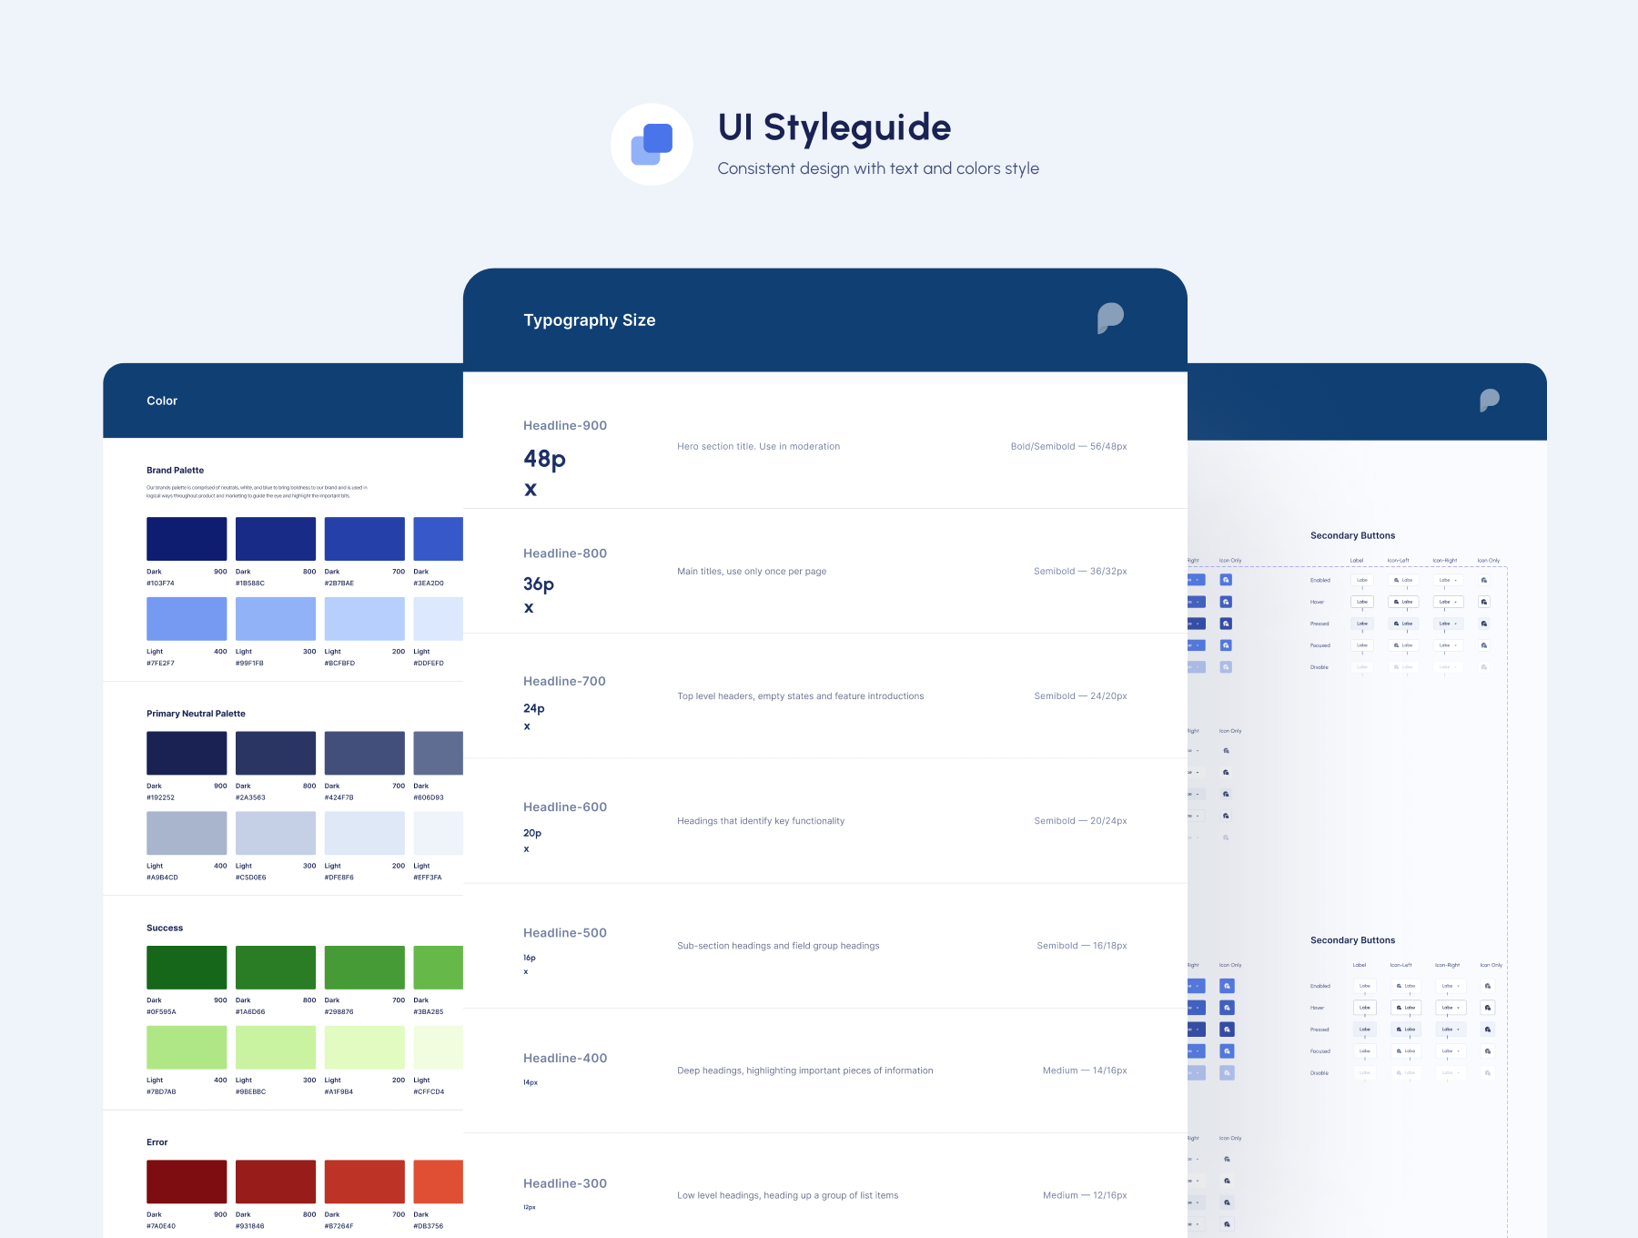
Task: Open the Hover Icon-Right dropdown in first Secondary Buttons group
Action: 1448,602
